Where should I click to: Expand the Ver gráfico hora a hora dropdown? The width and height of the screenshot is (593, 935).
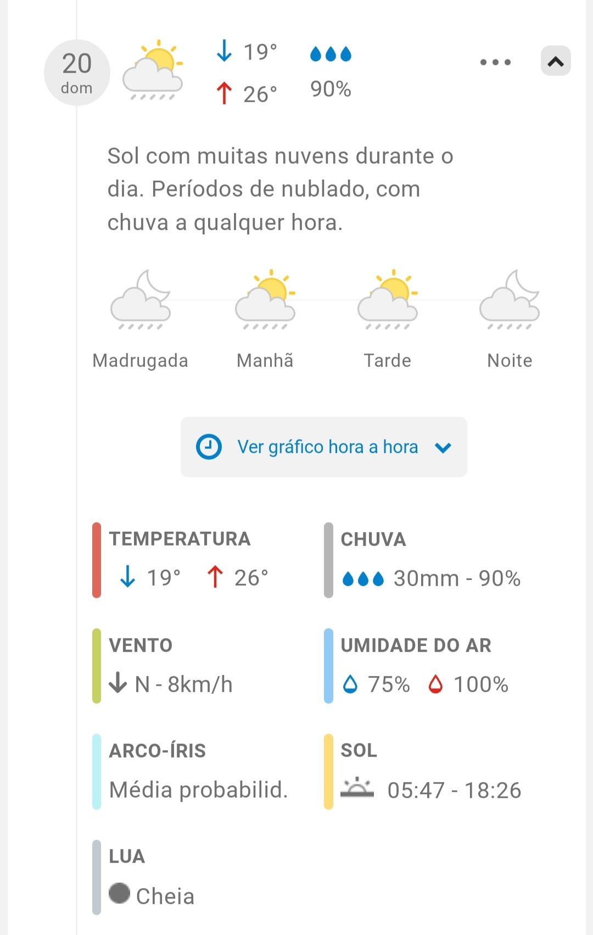323,447
